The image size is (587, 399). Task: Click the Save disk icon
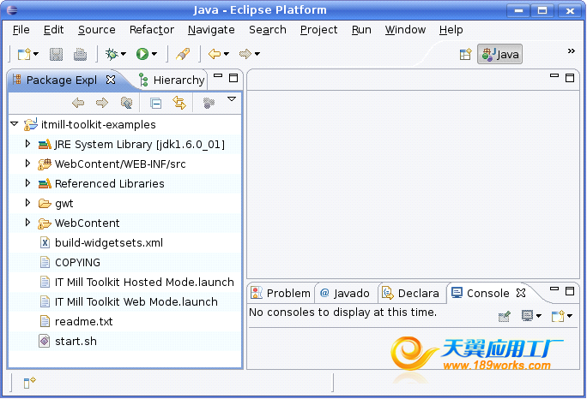click(x=56, y=54)
